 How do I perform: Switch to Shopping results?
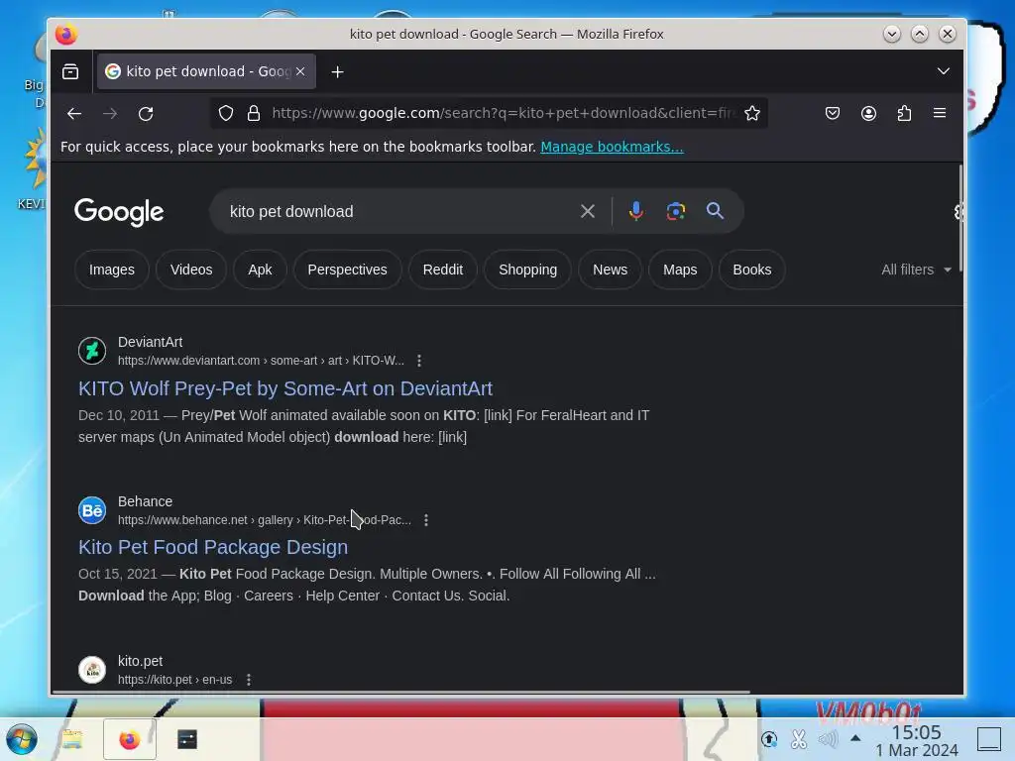(x=527, y=270)
